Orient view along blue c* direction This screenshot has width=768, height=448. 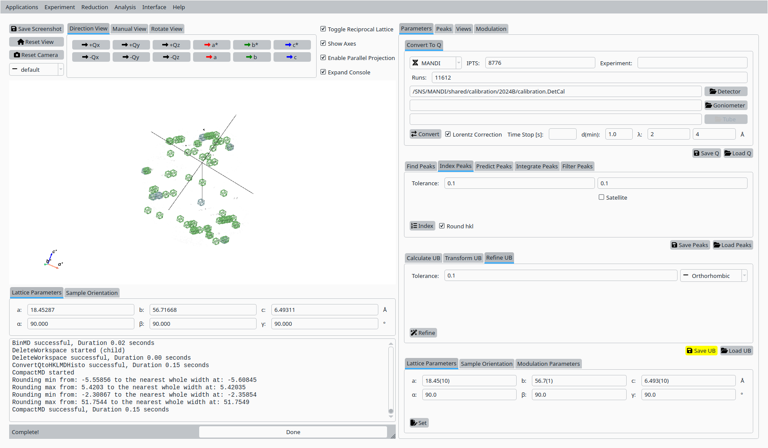click(292, 45)
